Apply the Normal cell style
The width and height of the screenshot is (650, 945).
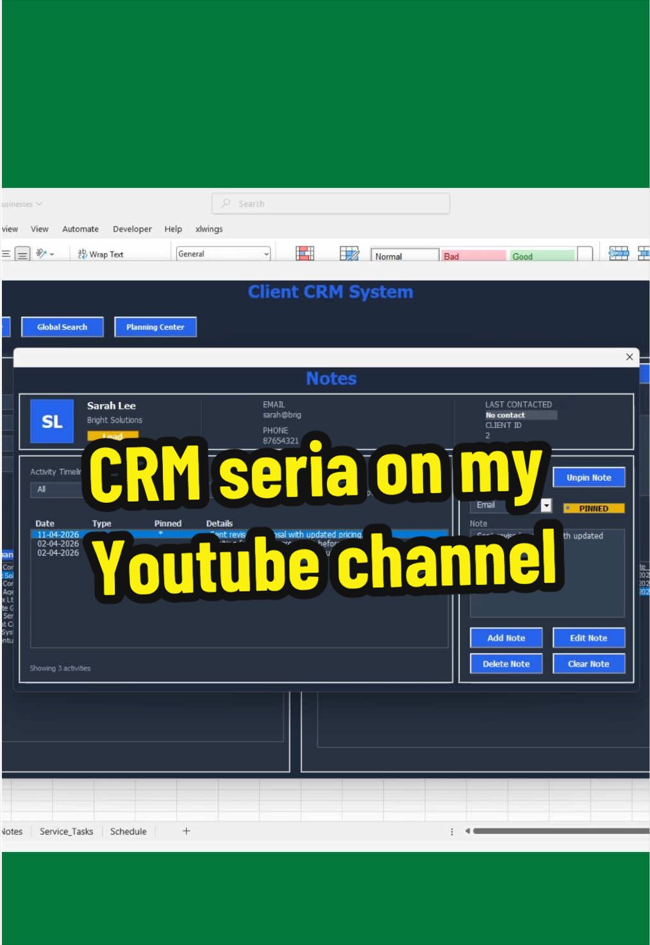405,256
